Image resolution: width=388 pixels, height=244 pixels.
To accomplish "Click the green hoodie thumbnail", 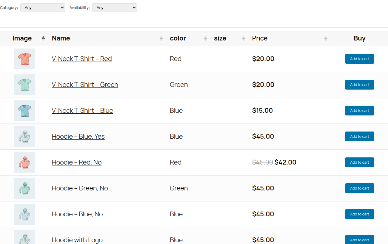I will (24, 188).
